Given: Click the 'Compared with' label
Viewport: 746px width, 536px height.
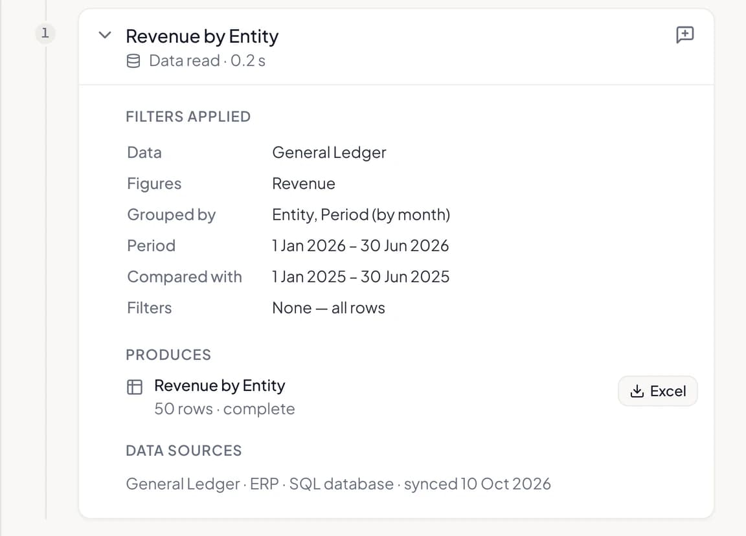Looking at the screenshot, I should point(185,277).
